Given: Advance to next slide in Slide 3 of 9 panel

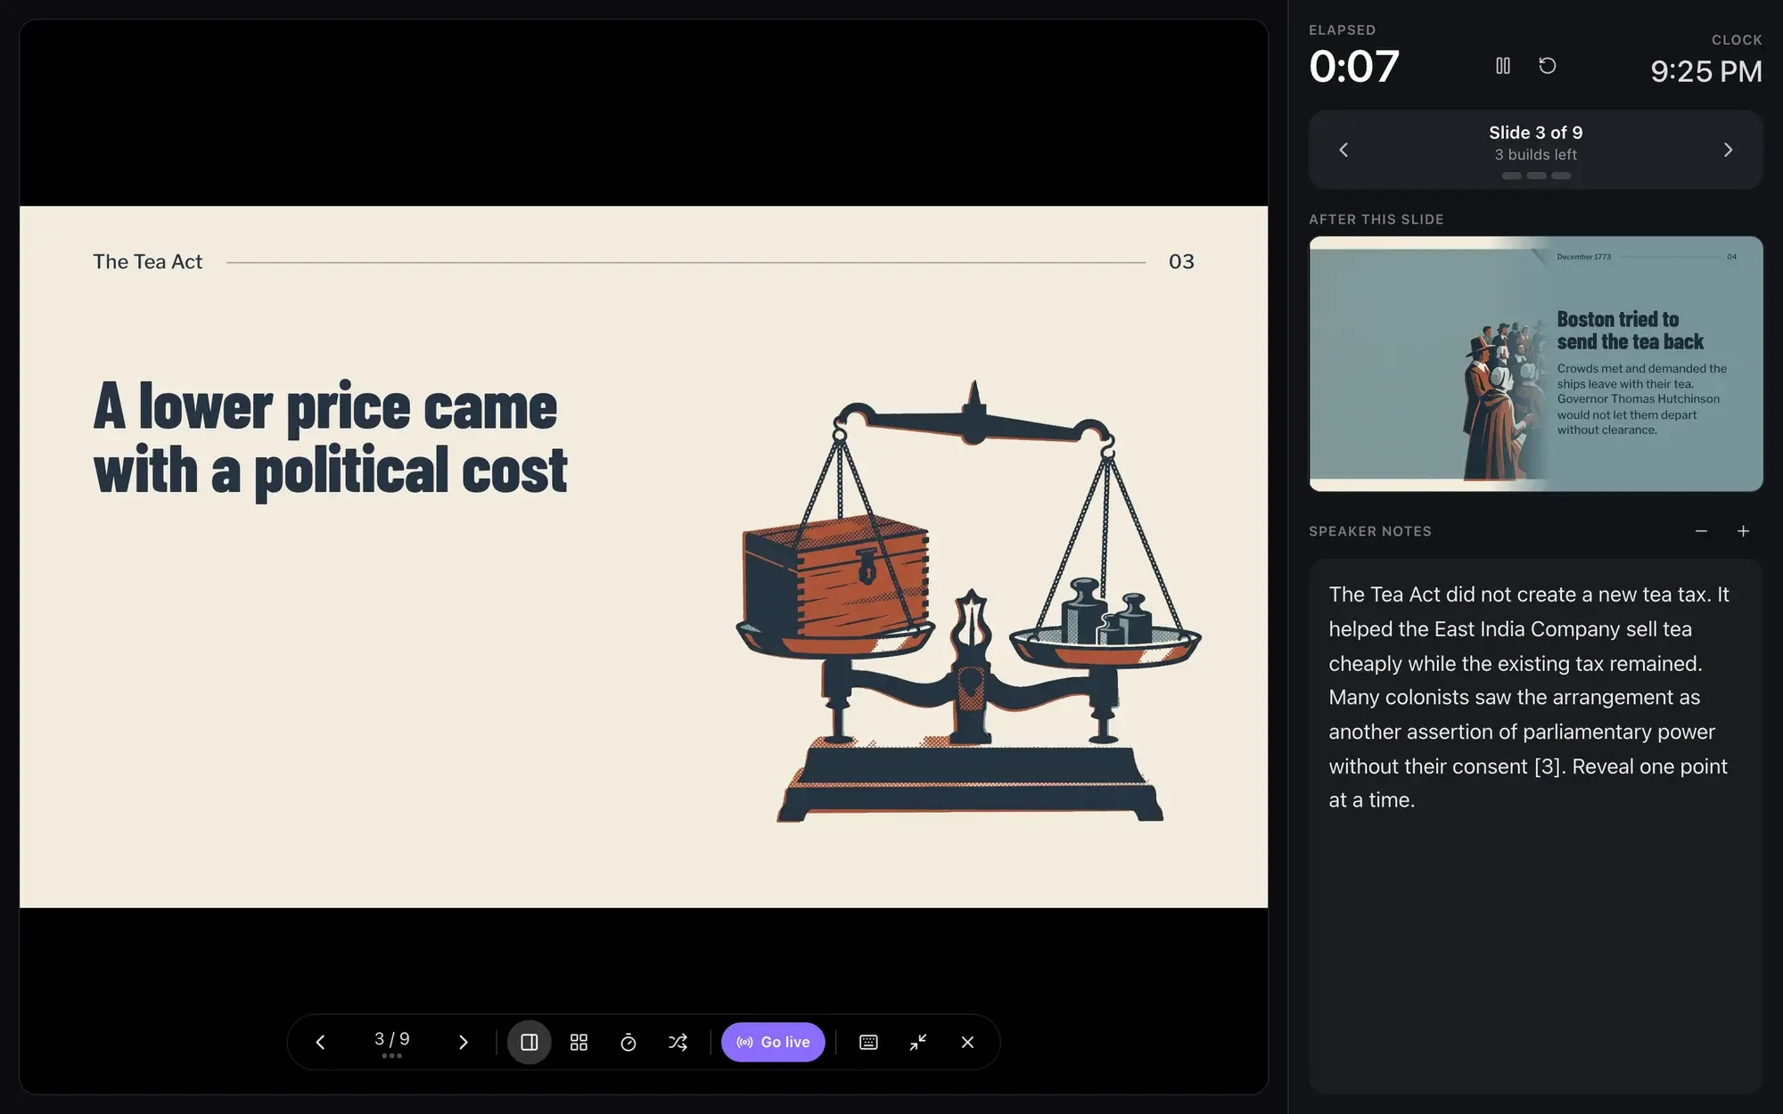Looking at the screenshot, I should (1728, 150).
